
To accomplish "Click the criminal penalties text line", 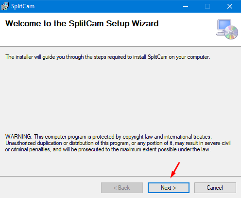I will click(108, 149).
